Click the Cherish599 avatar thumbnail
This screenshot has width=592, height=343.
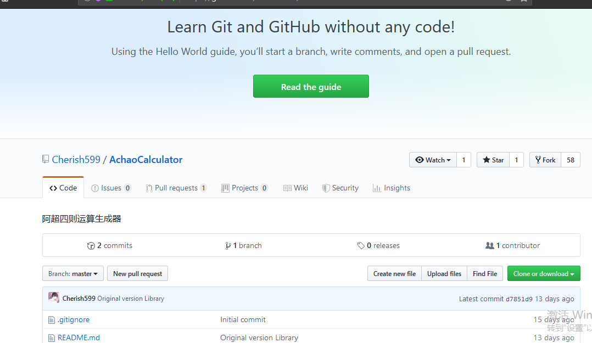54,297
